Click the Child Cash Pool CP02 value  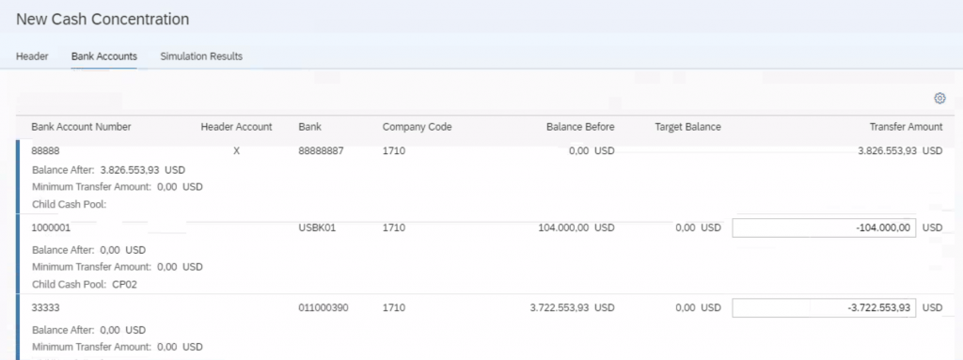124,285
